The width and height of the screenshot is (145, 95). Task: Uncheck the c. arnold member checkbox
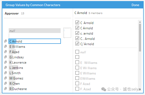point(77,33)
